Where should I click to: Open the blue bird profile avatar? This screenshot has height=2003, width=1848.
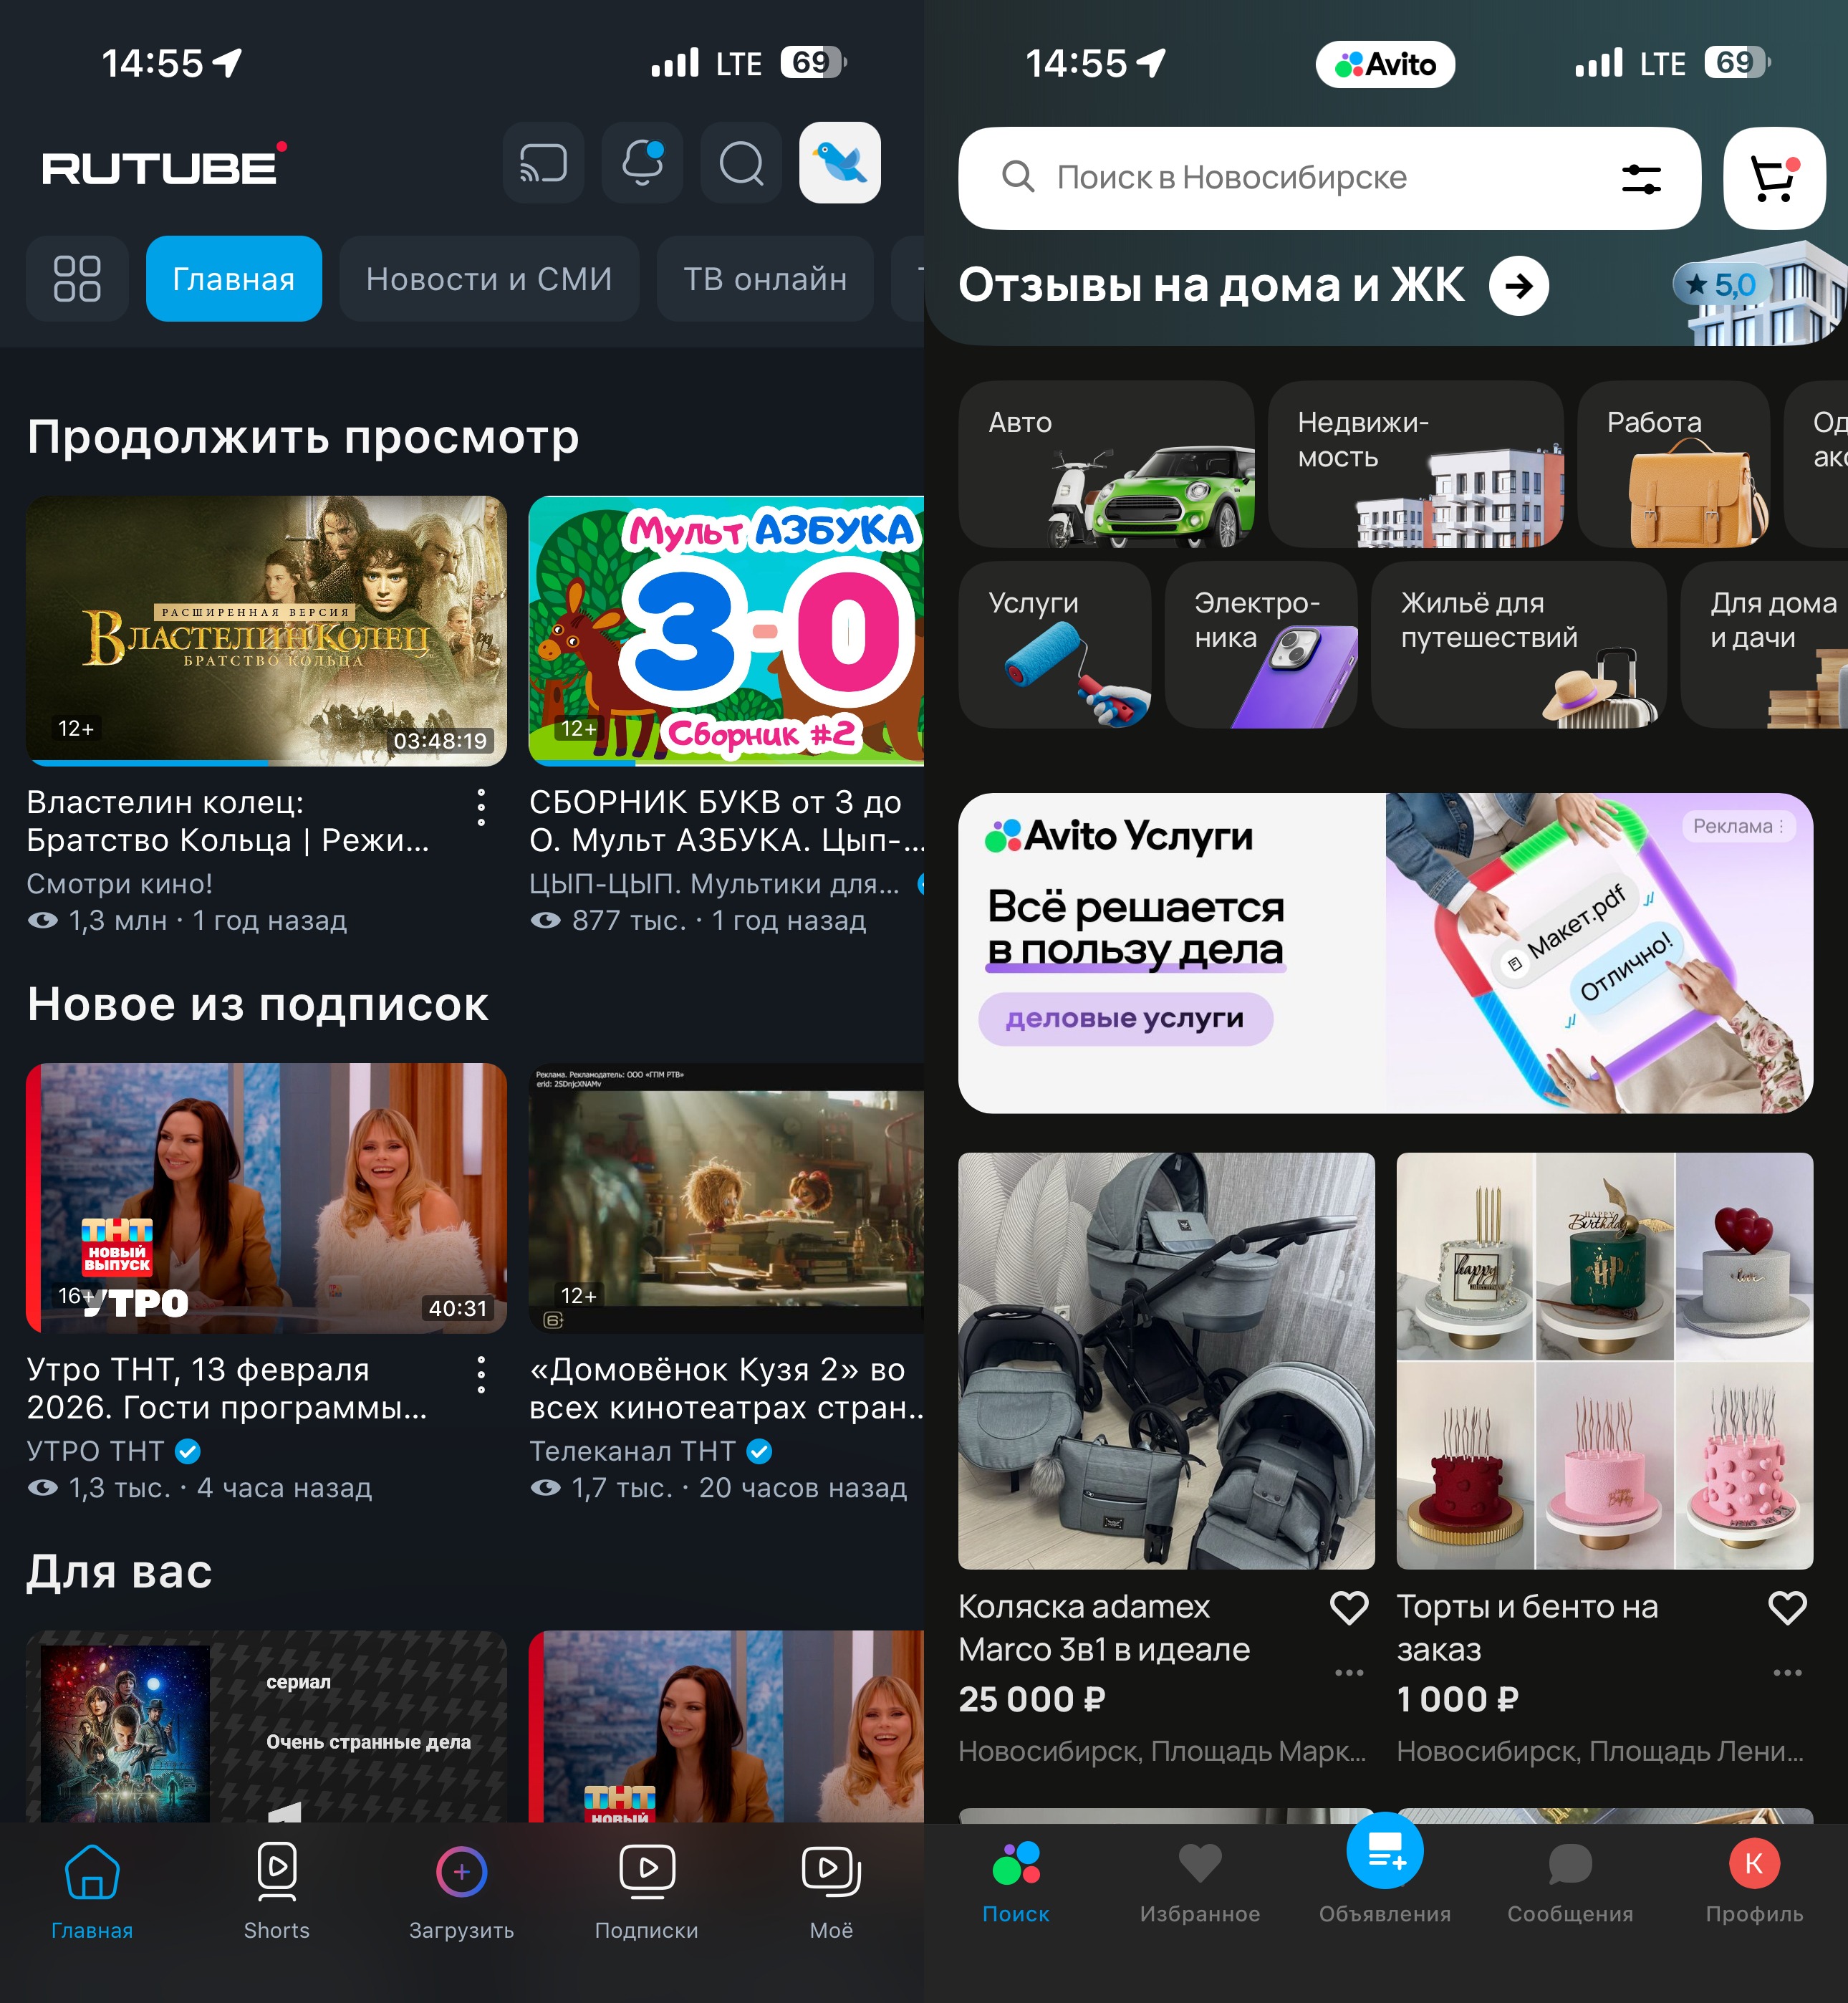[839, 163]
